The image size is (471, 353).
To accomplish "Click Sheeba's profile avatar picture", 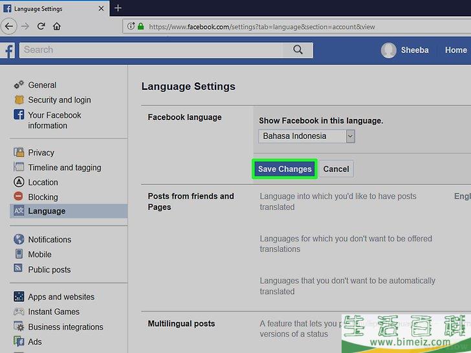I will pyautogui.click(x=388, y=50).
